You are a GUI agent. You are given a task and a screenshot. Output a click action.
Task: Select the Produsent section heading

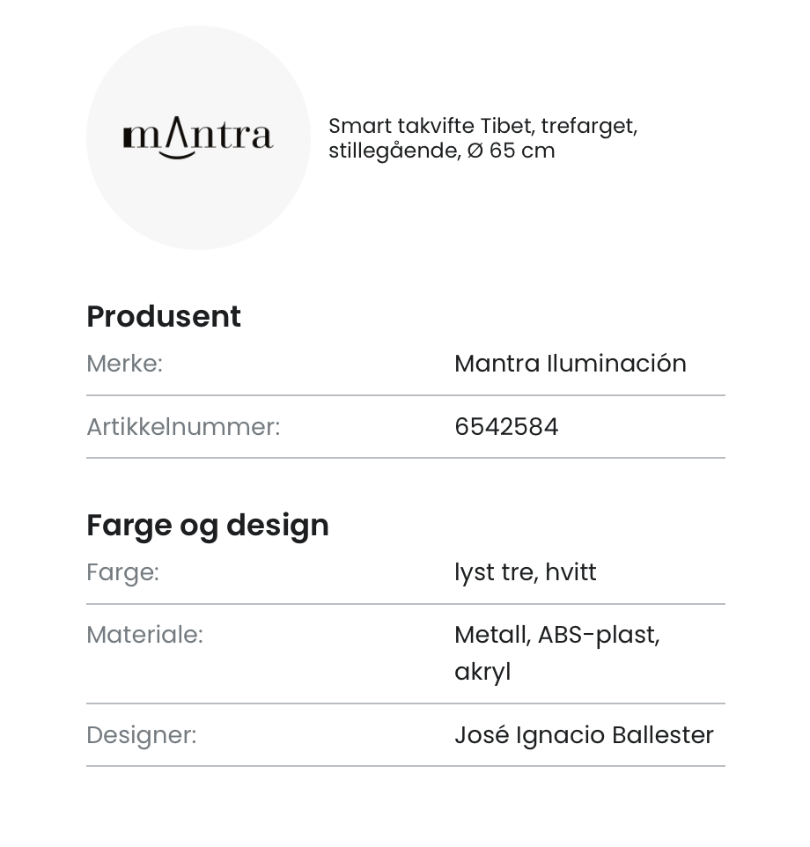(164, 316)
